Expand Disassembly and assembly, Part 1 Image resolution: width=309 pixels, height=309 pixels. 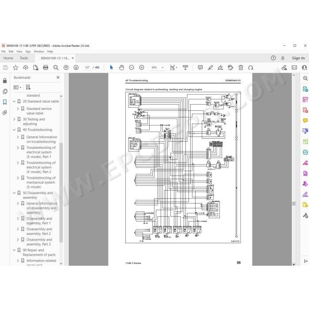click(18, 219)
